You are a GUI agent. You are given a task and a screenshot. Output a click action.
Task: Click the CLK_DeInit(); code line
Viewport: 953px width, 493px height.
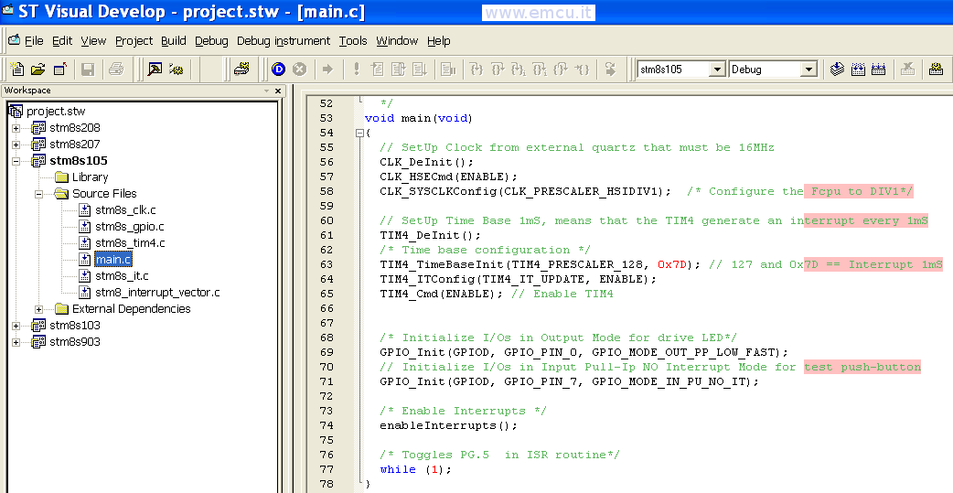[x=426, y=162]
